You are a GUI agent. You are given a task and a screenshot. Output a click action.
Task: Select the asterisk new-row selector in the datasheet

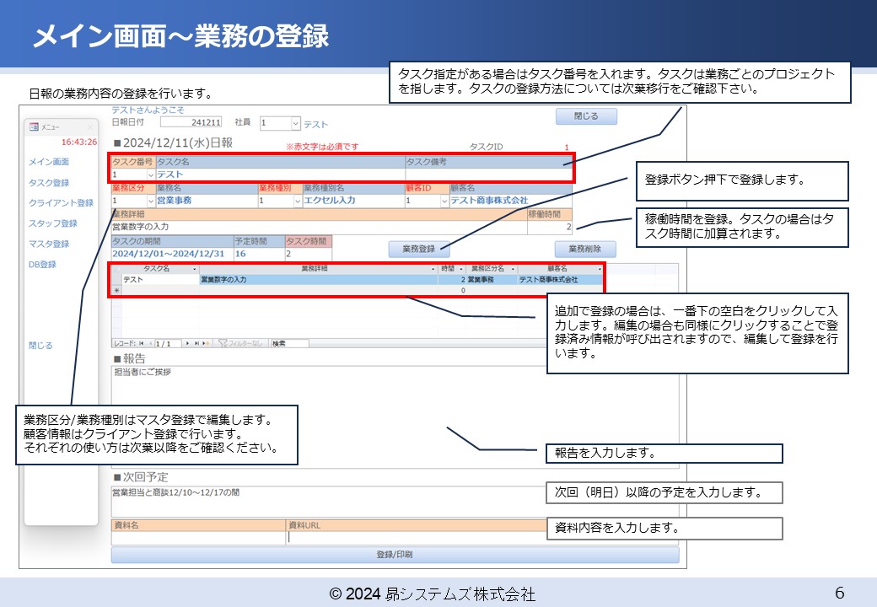pos(115,288)
